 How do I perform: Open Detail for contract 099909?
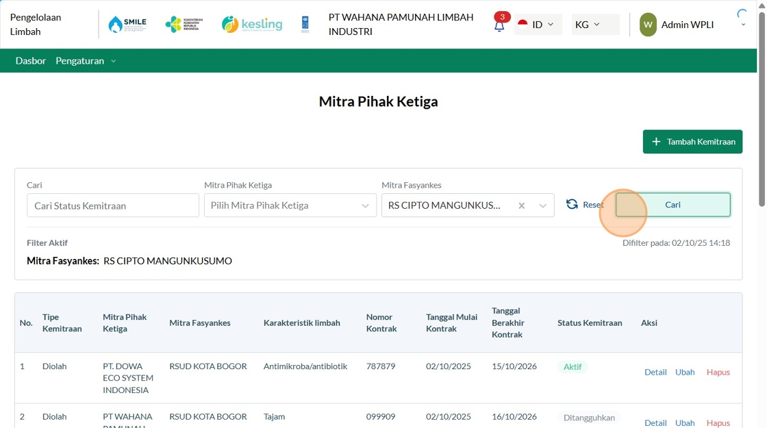655,423
